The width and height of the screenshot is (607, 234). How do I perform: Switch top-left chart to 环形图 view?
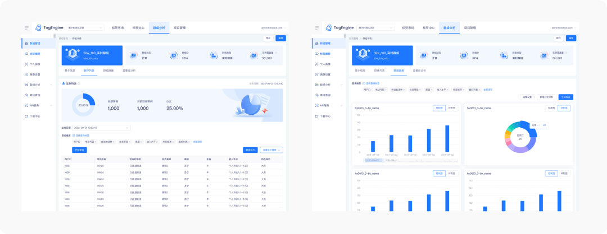point(451,109)
